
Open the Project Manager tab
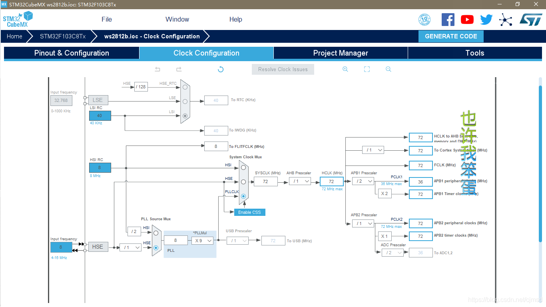341,53
